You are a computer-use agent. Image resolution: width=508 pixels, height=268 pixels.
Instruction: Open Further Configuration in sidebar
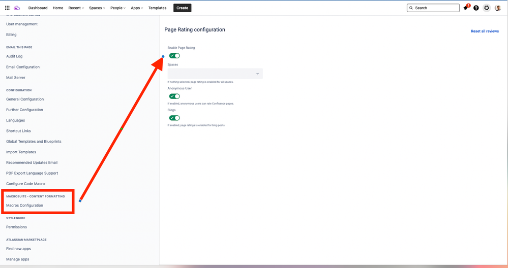click(24, 110)
